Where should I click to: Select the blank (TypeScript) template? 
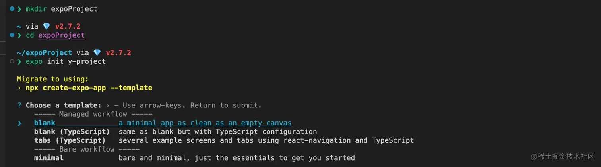(72, 132)
